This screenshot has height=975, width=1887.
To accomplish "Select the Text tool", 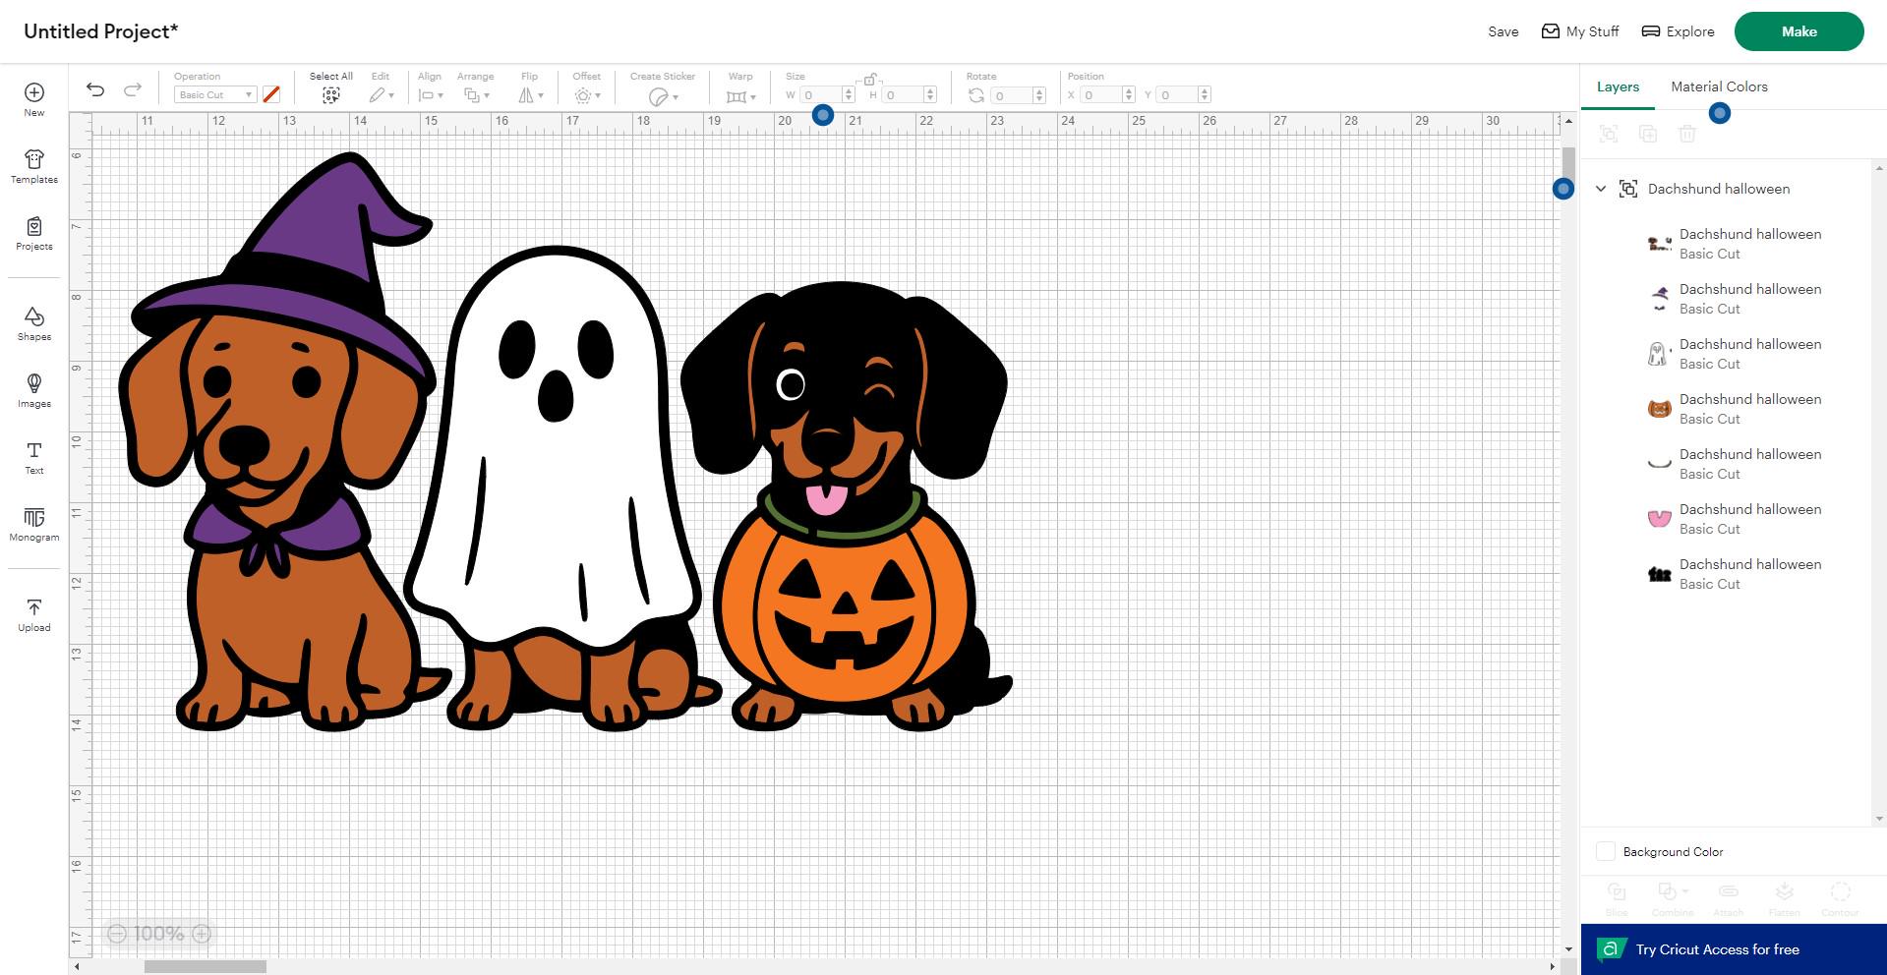I will pos(34,450).
